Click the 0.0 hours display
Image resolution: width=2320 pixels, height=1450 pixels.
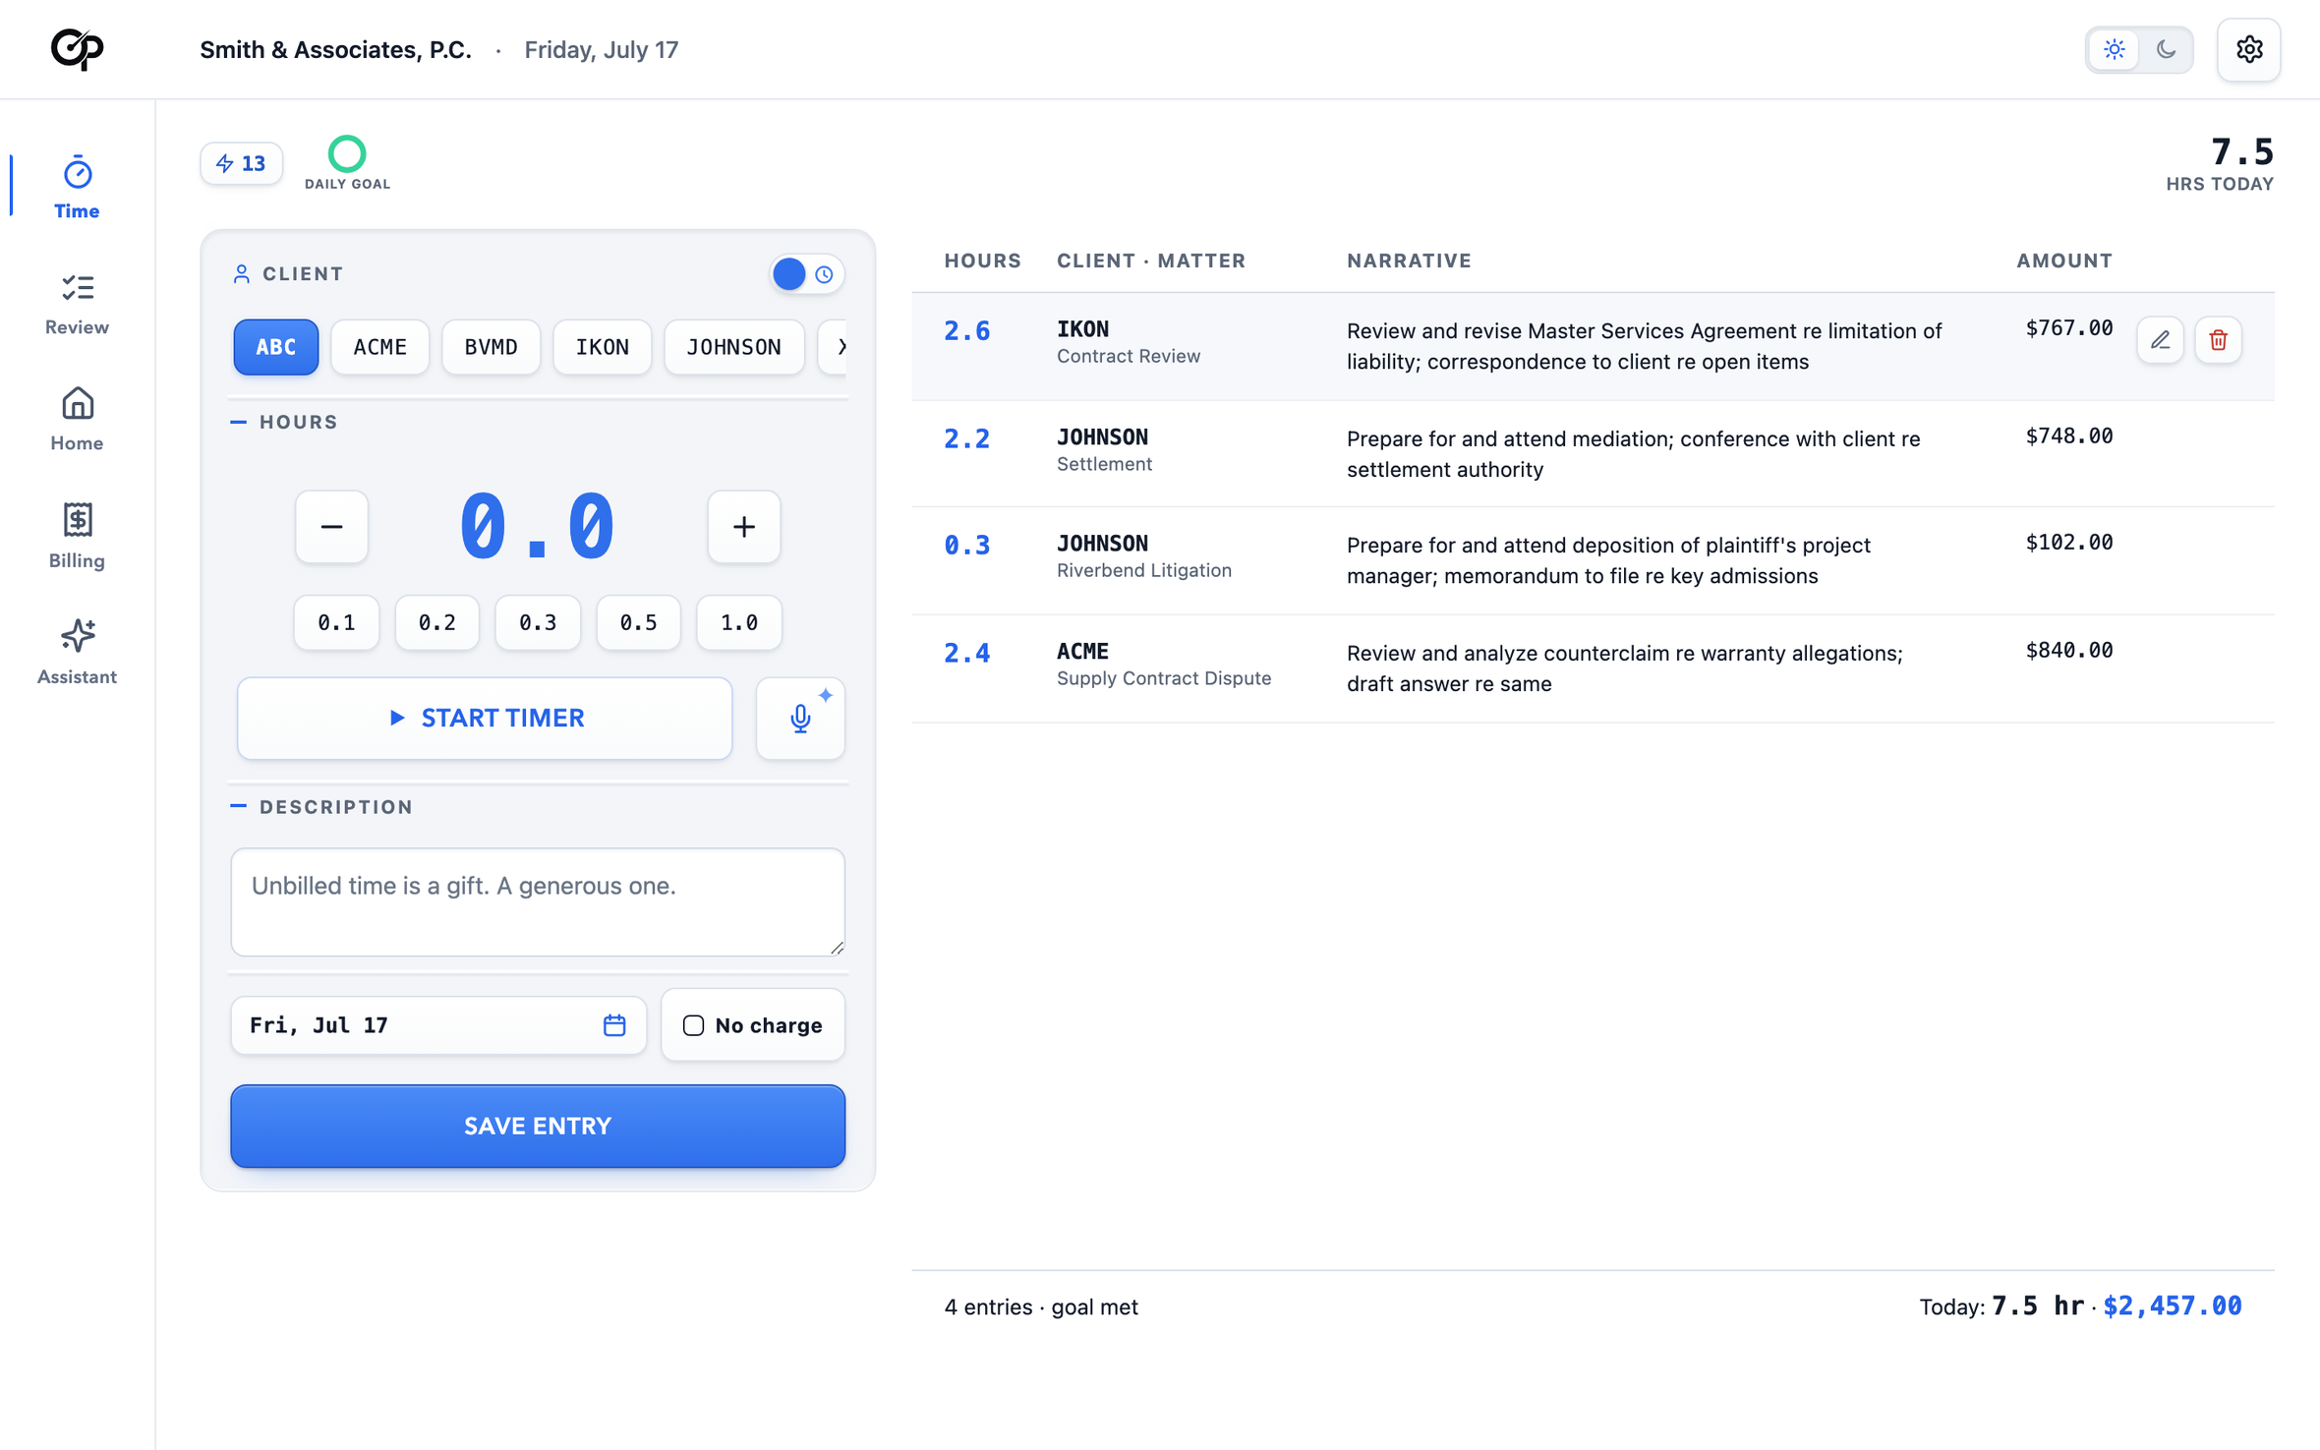[x=538, y=528]
